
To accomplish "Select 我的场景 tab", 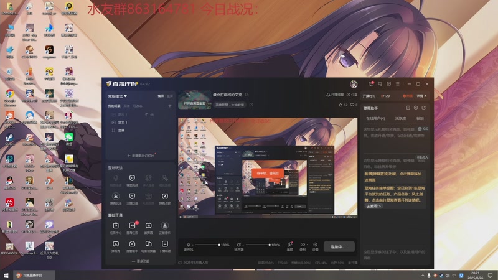I will (114, 106).
